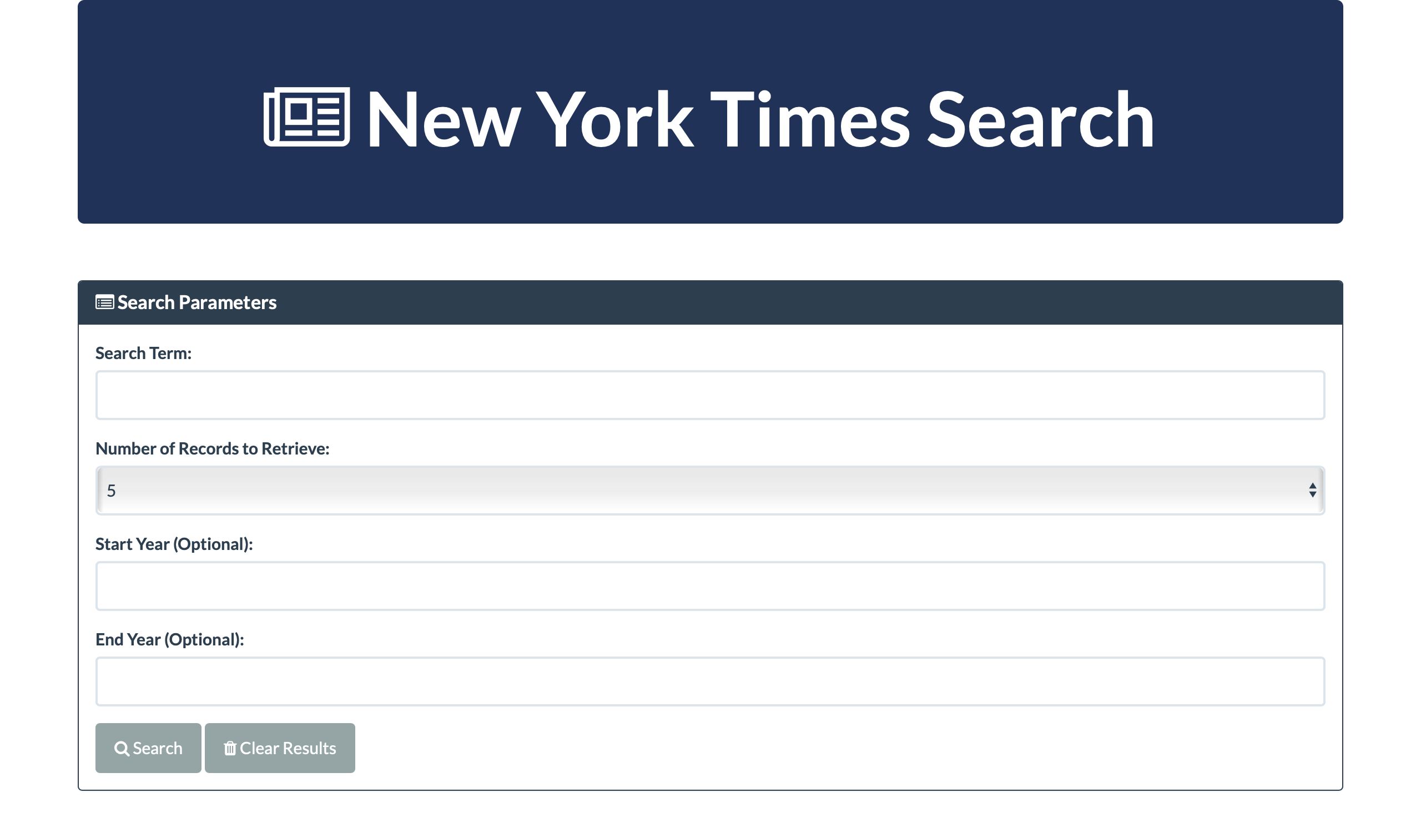The width and height of the screenshot is (1421, 818).
Task: Click into the Start Year field
Action: 710,586
